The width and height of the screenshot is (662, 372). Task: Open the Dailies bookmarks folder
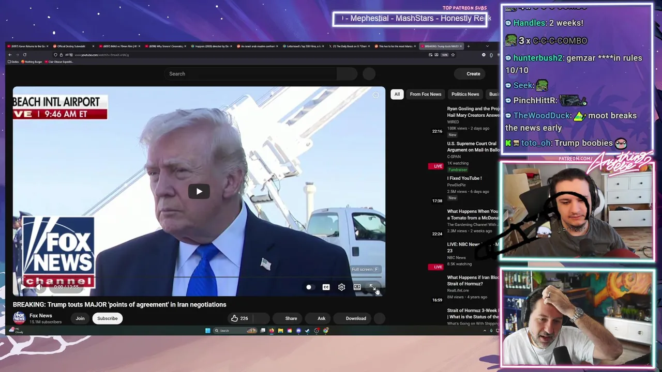pyautogui.click(x=13, y=62)
